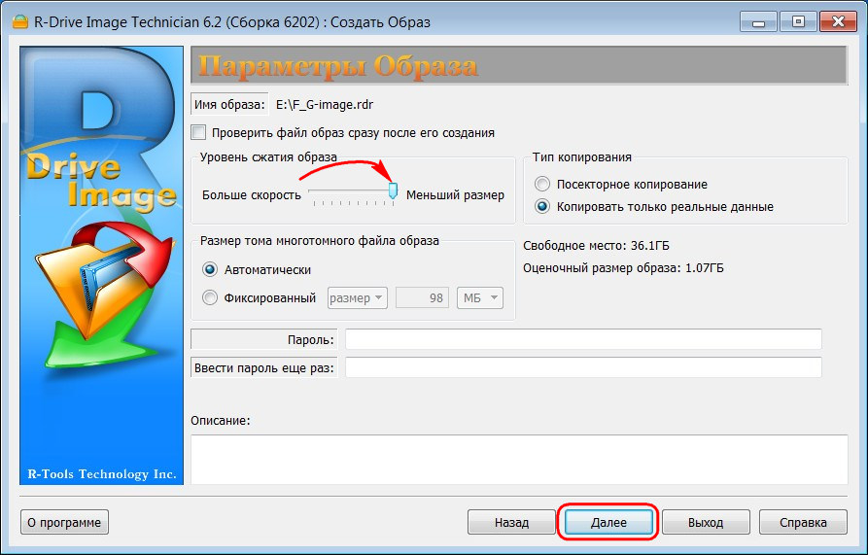Click the repeat password input field
Viewport: 868px width, 555px height.
(x=583, y=367)
